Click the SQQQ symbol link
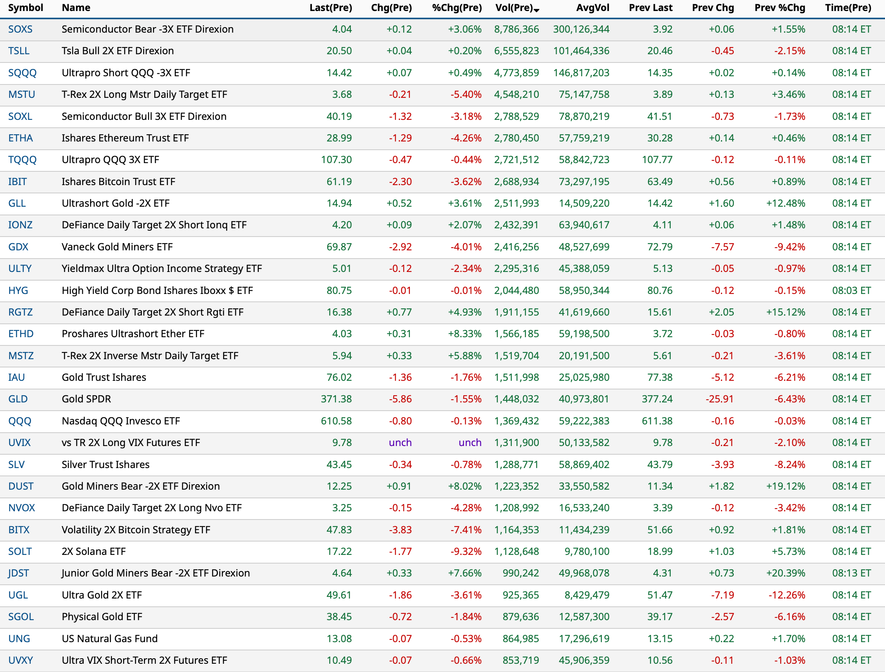This screenshot has width=885, height=672. click(x=22, y=73)
